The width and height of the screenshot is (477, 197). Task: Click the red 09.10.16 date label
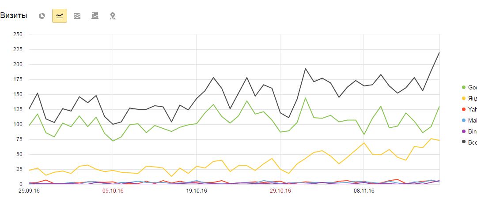tap(113, 190)
